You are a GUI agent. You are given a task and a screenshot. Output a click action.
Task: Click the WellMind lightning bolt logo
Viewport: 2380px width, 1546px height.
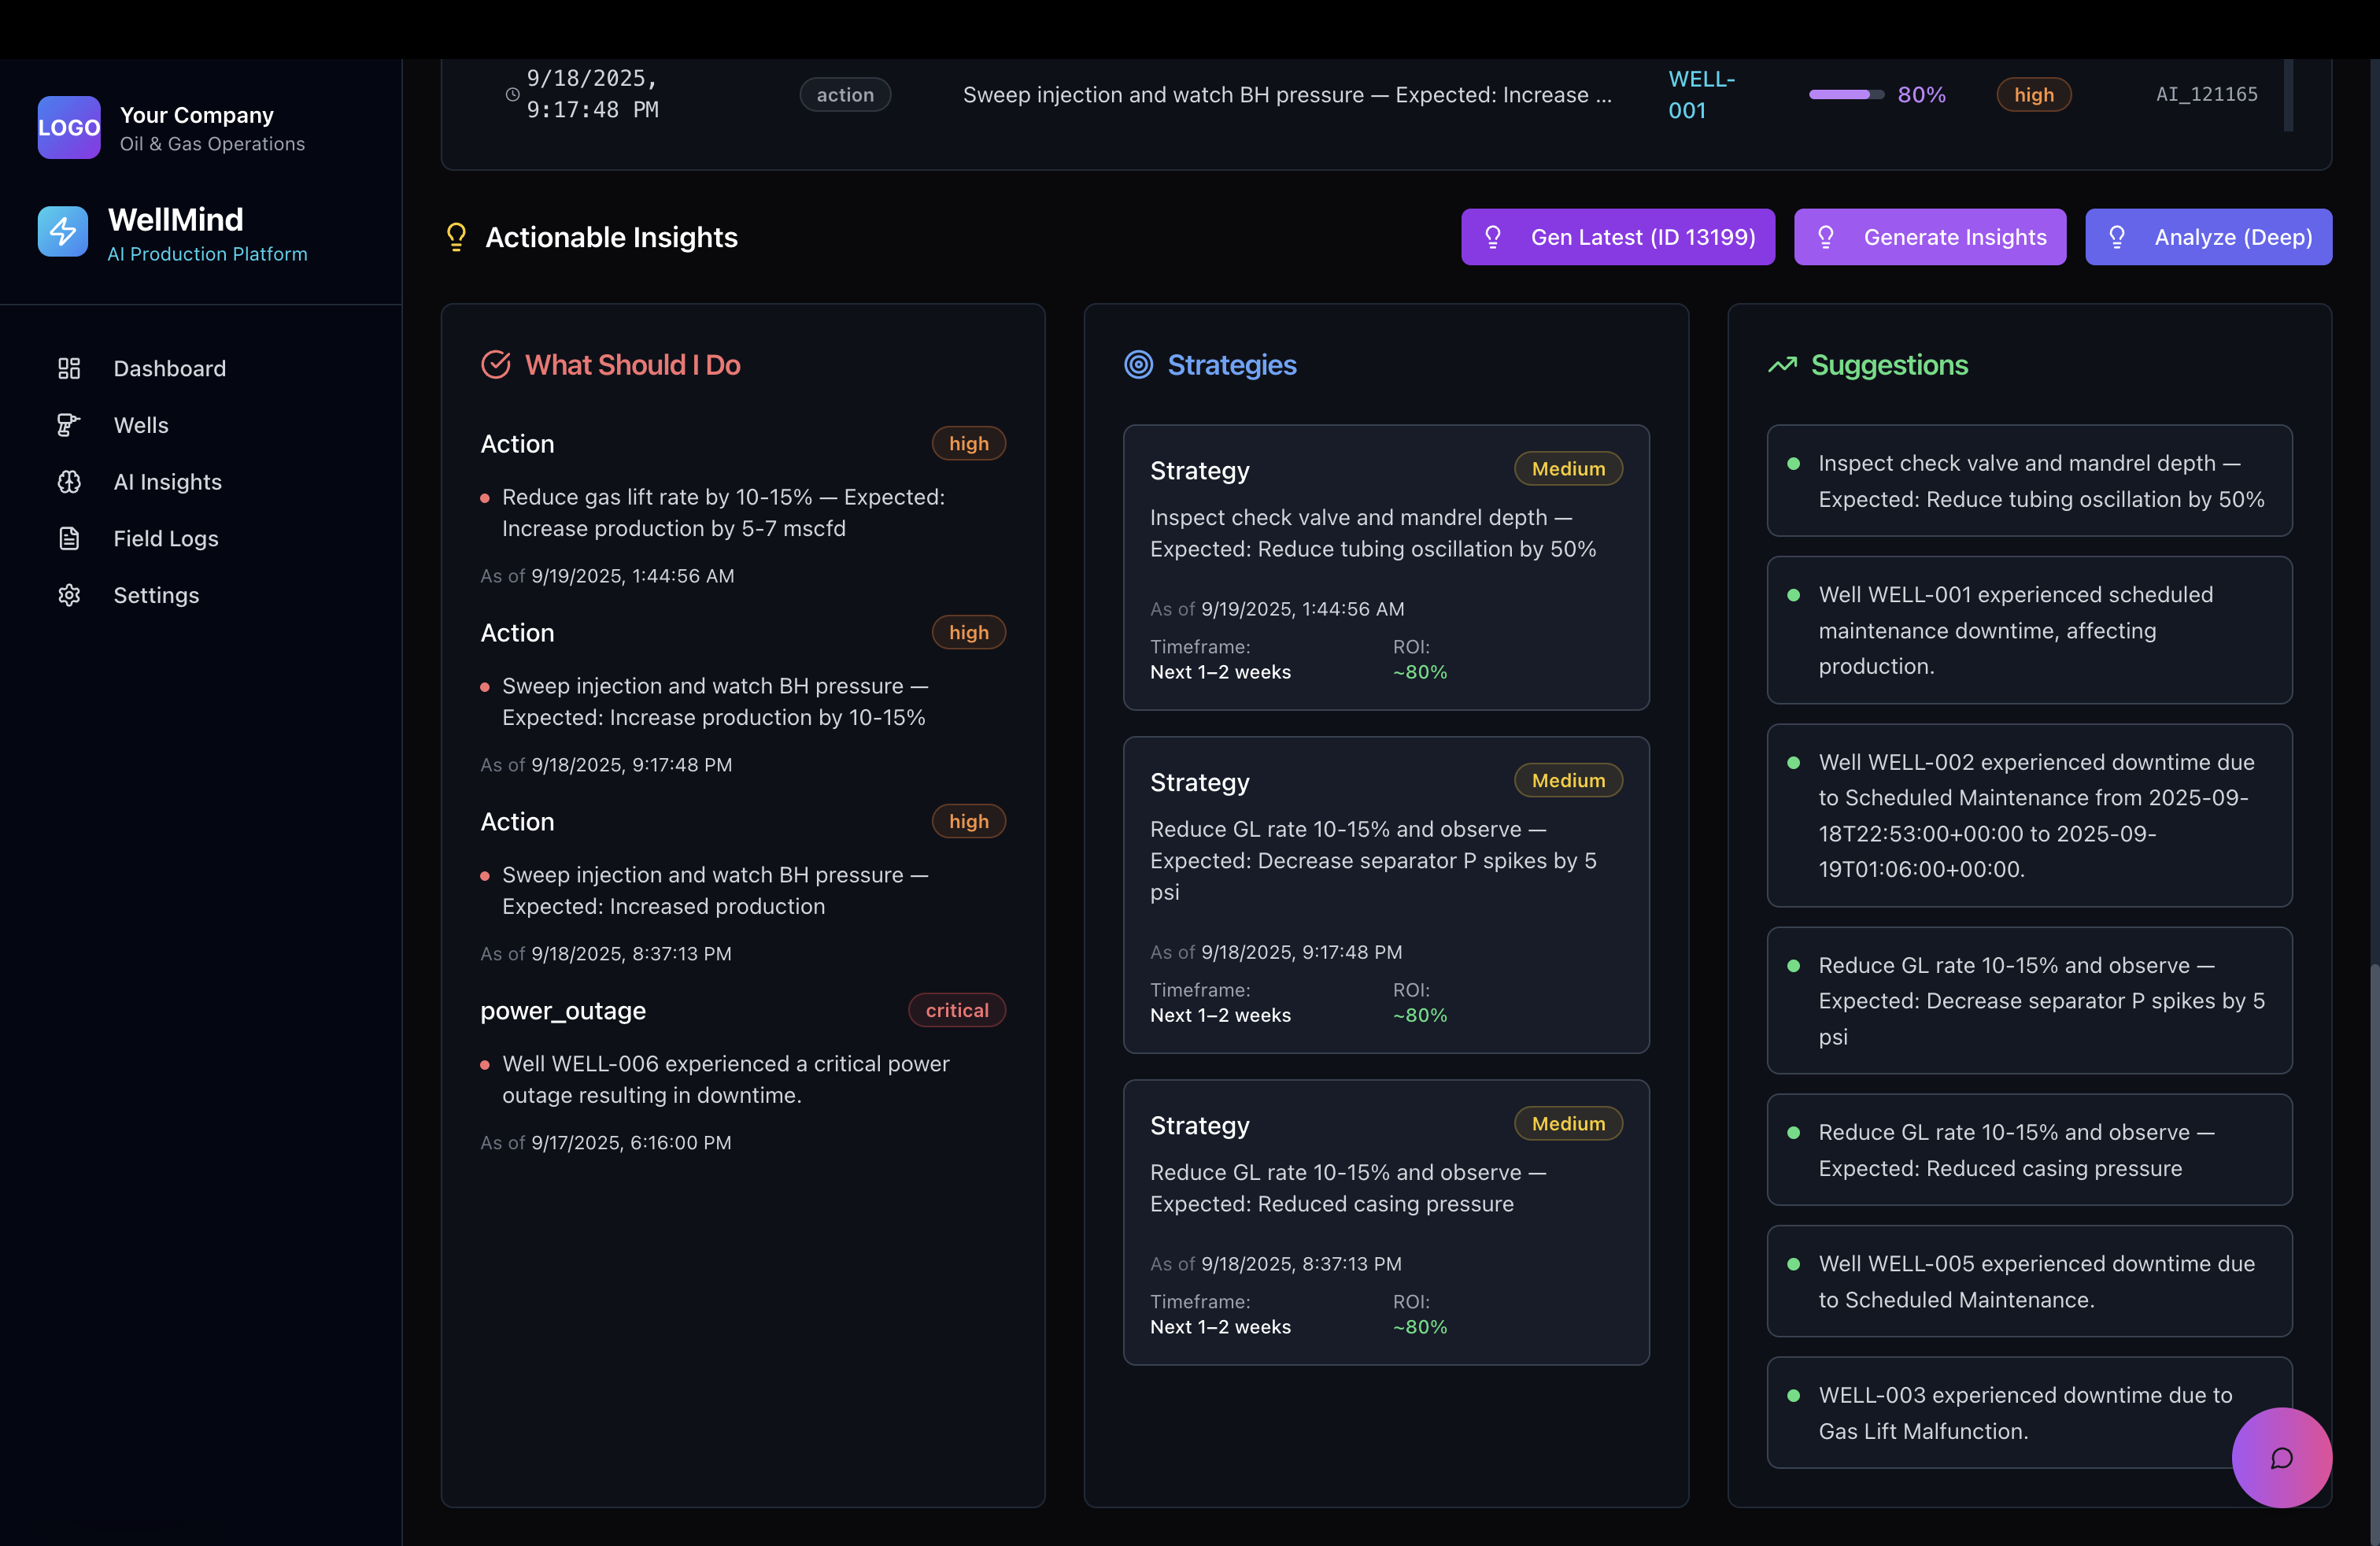62,231
